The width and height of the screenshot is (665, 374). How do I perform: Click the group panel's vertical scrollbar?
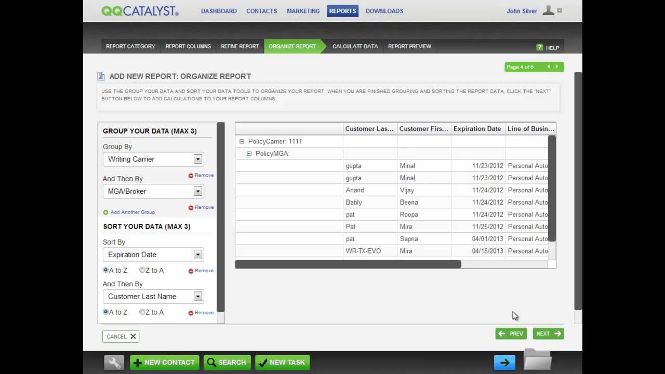221,218
